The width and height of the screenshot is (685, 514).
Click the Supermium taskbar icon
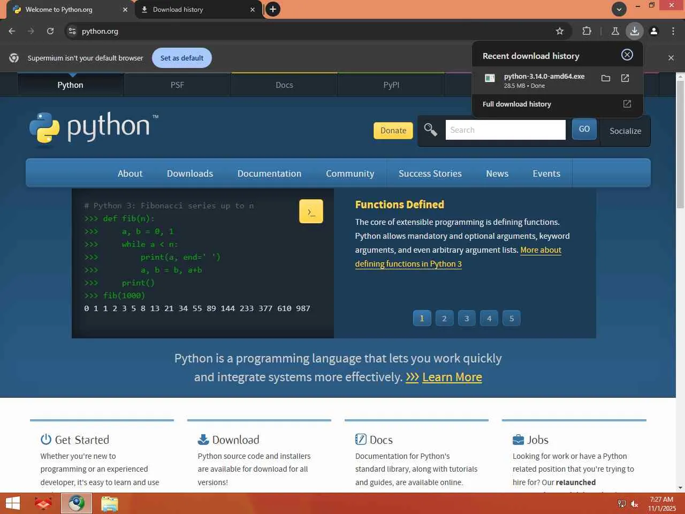click(x=76, y=503)
